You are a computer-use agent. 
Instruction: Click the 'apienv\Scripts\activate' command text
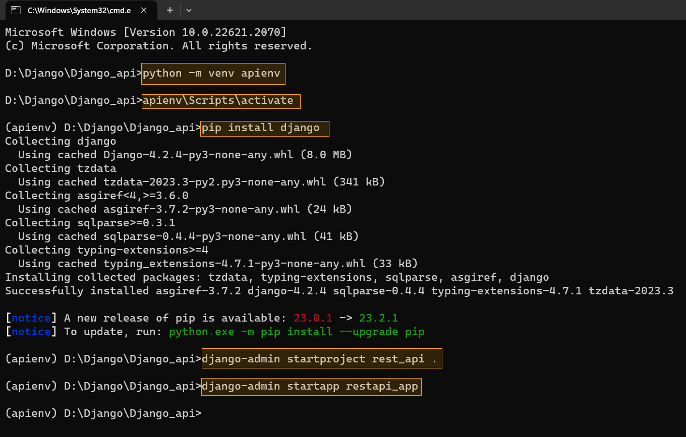218,100
